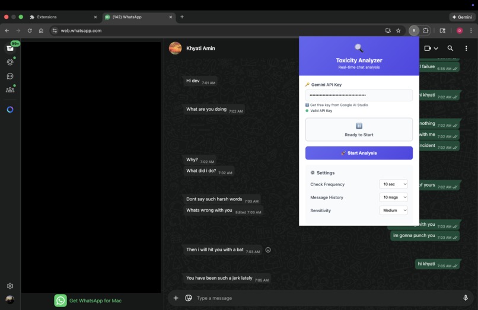Select the 'What did i do?' message
The image size is (478, 310).
pyautogui.click(x=209, y=171)
